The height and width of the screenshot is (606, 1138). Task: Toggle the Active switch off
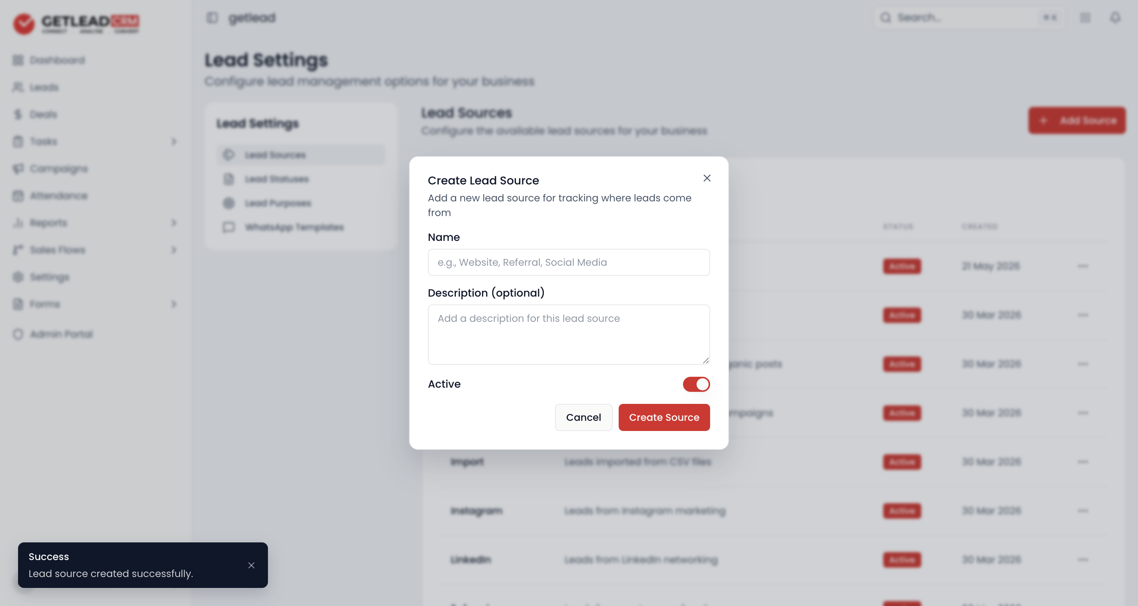696,384
